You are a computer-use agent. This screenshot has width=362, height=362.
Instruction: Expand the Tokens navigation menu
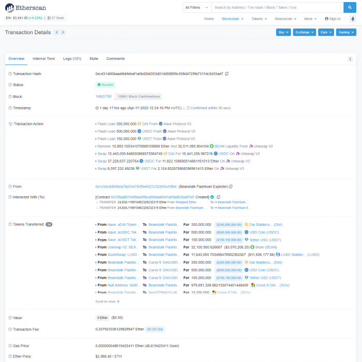tap(258, 19)
